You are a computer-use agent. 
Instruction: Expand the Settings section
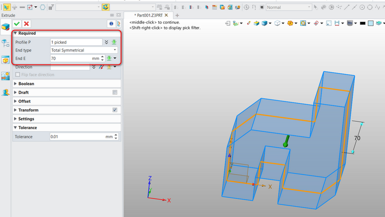click(15, 119)
